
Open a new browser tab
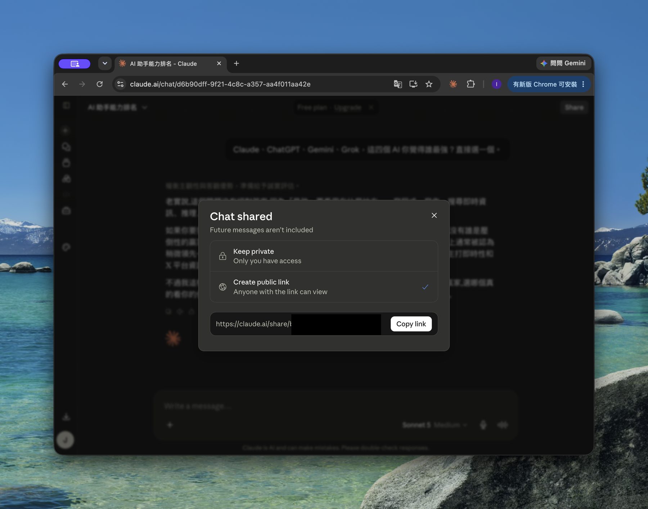point(236,64)
